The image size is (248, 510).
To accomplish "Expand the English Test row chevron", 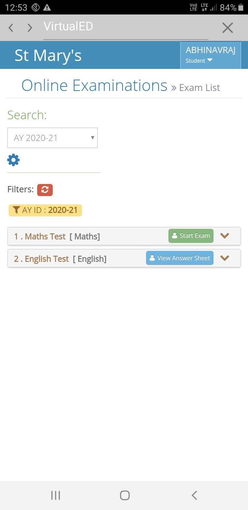I will (x=225, y=258).
